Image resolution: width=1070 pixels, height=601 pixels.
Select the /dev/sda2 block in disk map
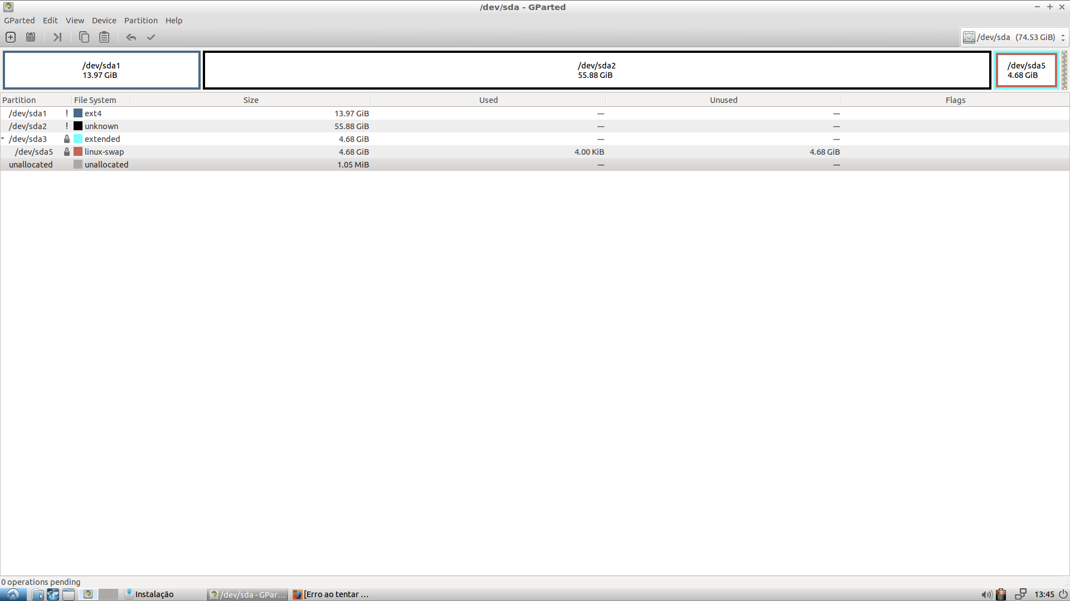coord(597,70)
